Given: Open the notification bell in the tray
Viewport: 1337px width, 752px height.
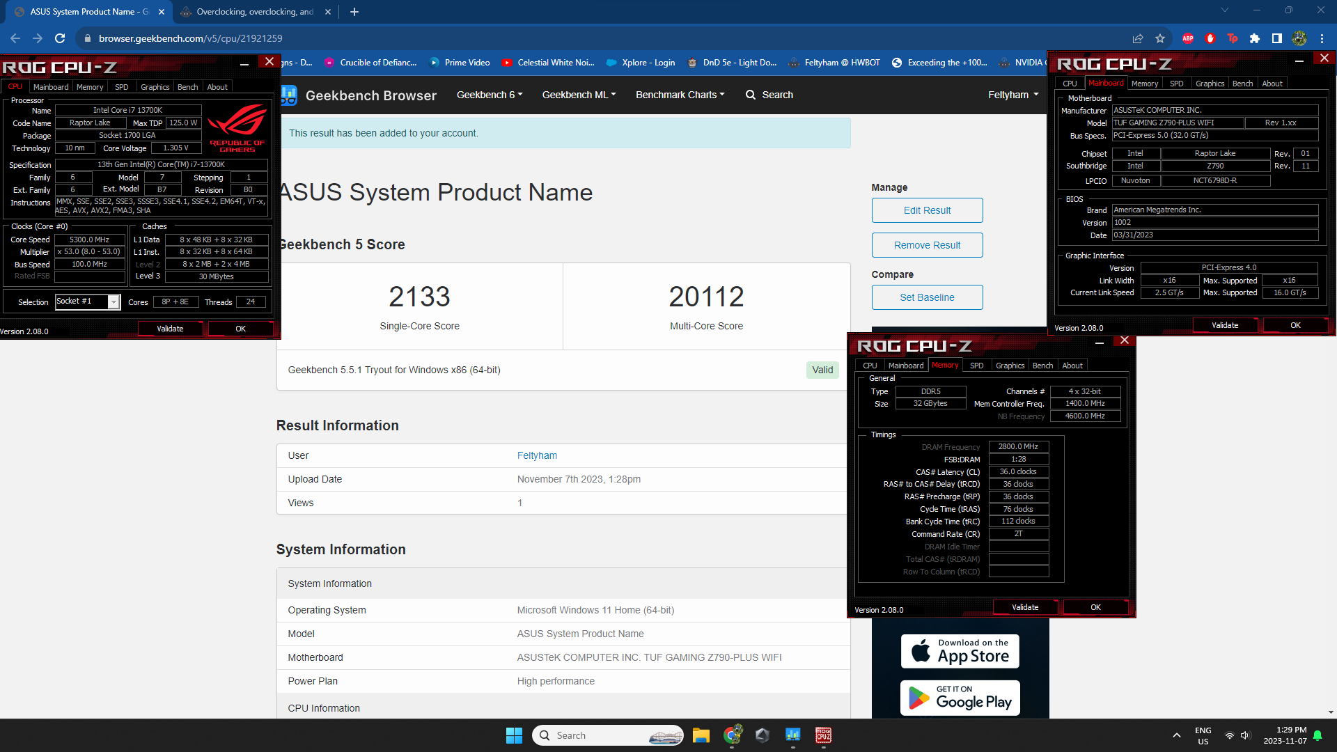Looking at the screenshot, I should (x=1318, y=735).
